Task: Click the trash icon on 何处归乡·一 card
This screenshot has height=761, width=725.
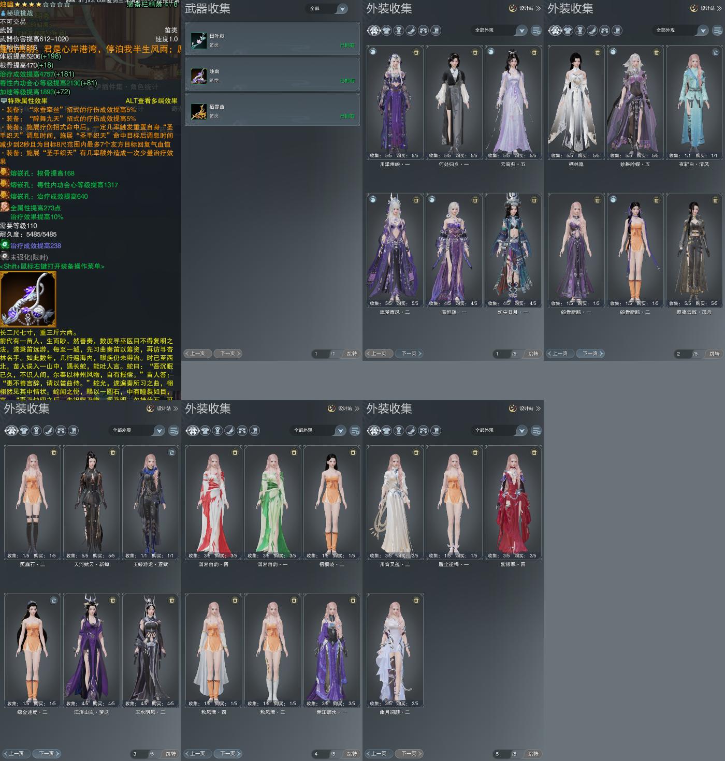Action: point(475,52)
